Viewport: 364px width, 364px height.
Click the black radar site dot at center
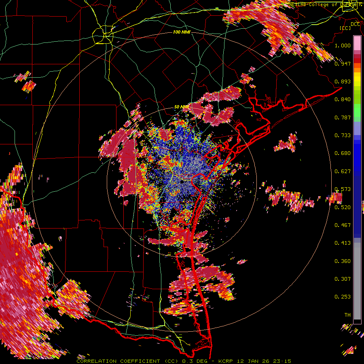182,182
